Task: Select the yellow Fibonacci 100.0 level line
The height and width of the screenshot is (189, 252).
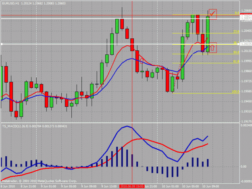Action: 206,93
